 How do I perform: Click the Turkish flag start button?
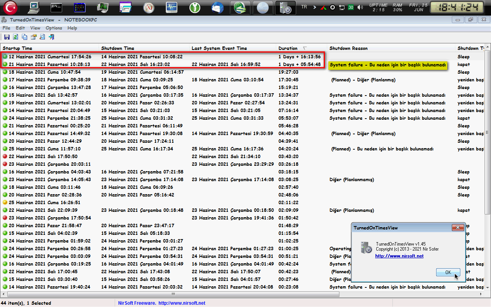point(10,7)
